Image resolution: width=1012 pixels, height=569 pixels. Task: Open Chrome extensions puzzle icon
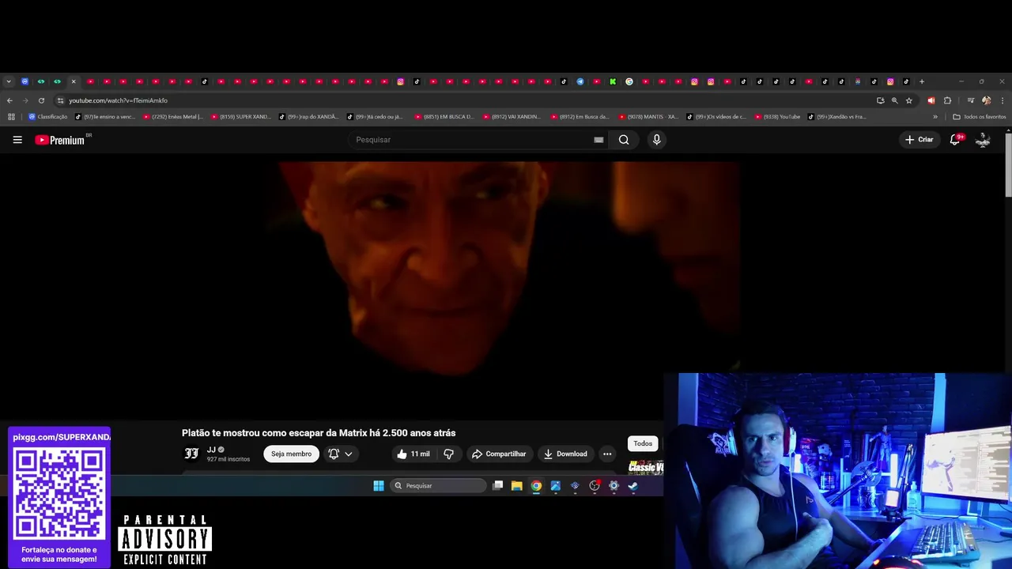[947, 100]
